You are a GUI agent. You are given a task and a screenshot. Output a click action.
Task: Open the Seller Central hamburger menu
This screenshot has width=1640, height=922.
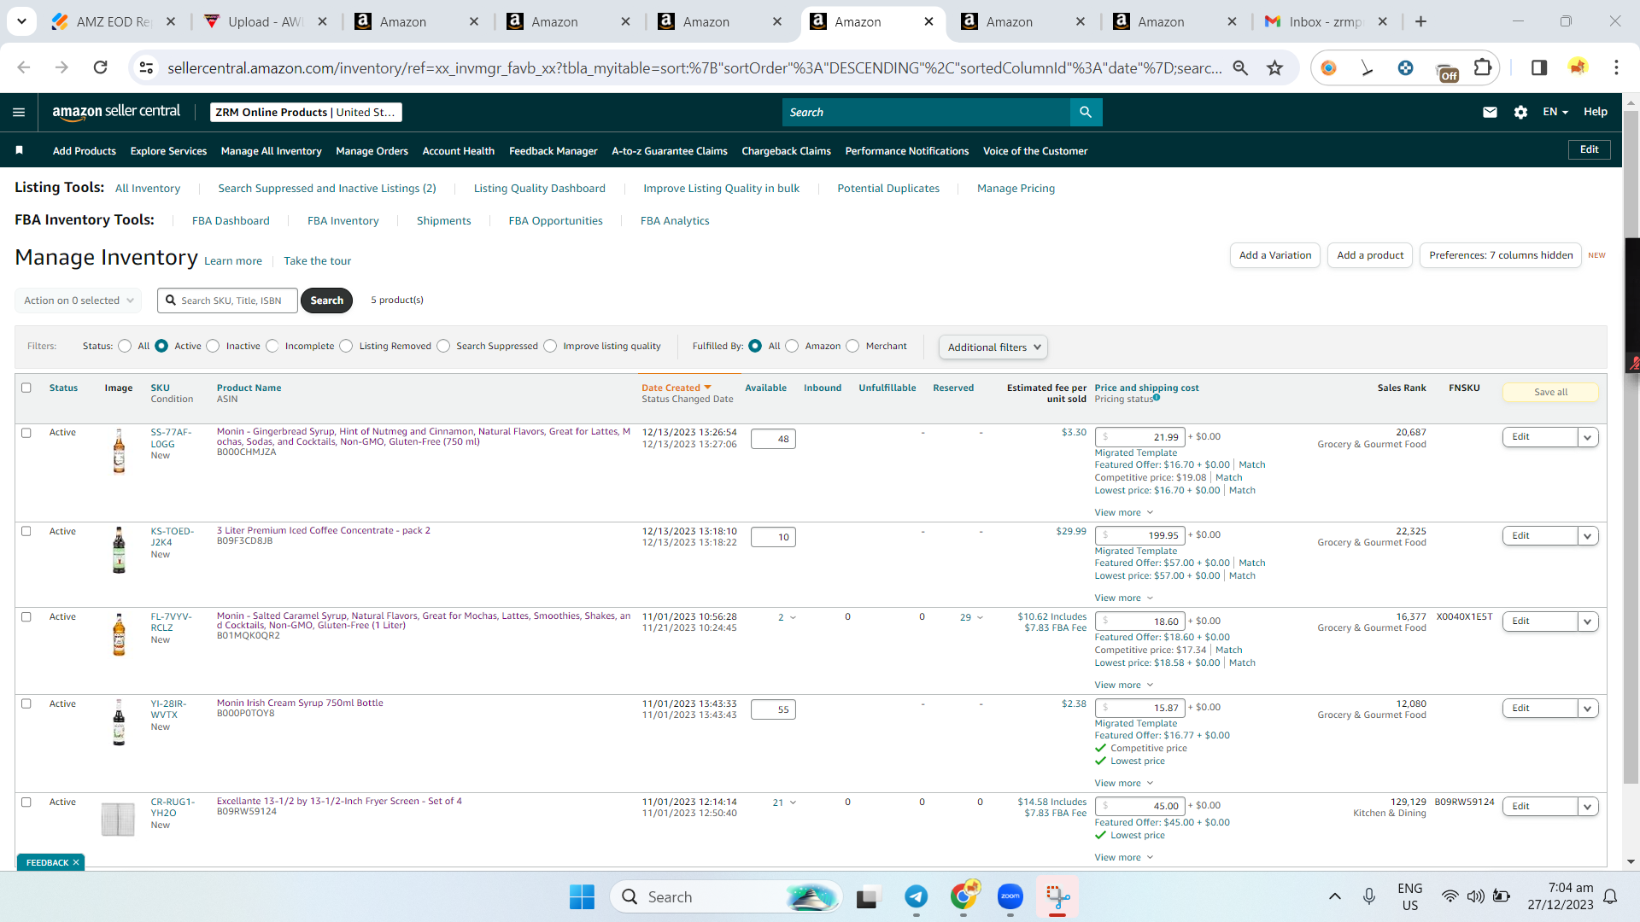[x=19, y=112]
